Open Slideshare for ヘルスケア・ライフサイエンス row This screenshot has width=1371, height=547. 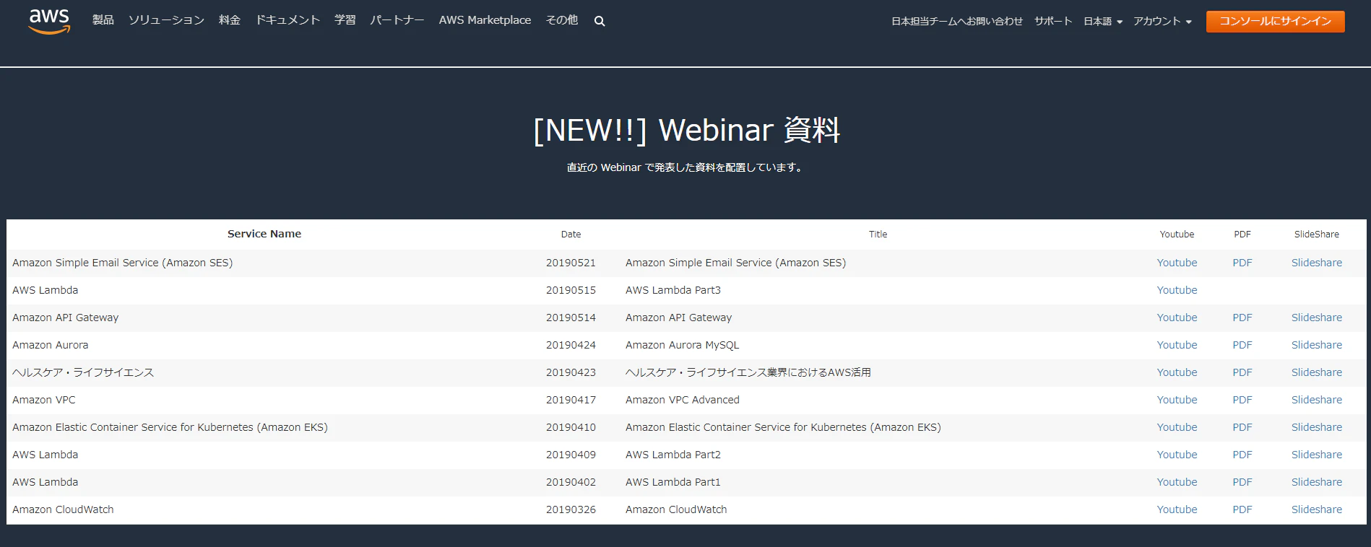coord(1317,372)
